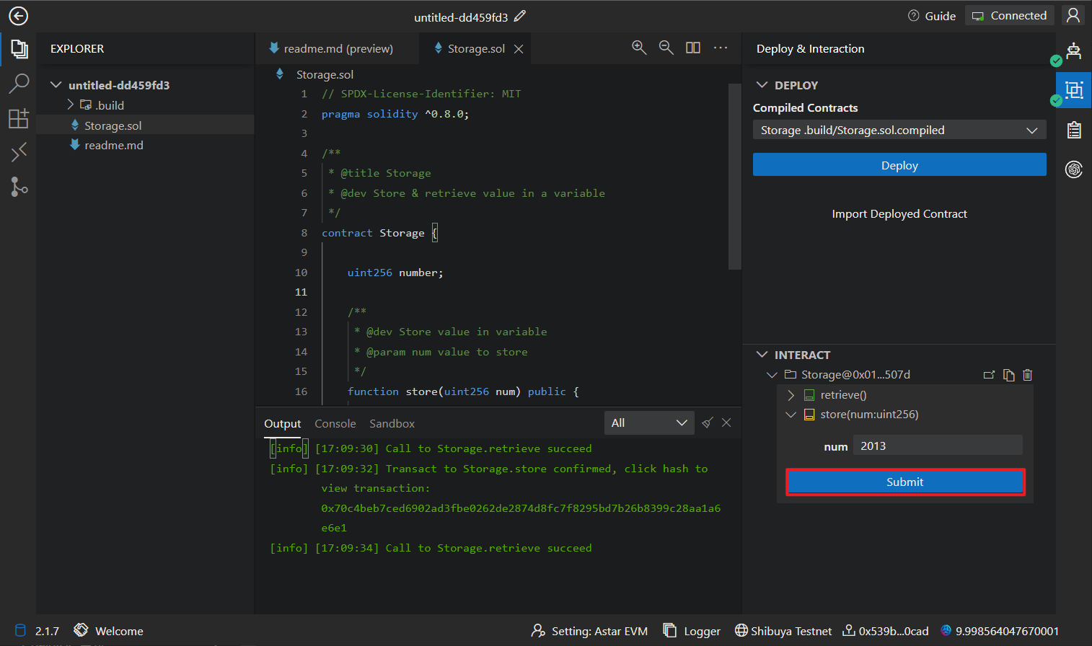
Task: Split the editor with the columns icon
Action: [x=692, y=48]
